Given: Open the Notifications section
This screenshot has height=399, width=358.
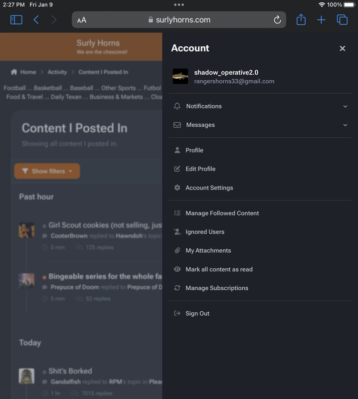Looking at the screenshot, I should (x=260, y=106).
